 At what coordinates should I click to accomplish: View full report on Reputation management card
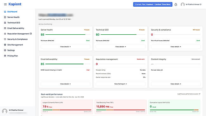[x=121, y=84]
